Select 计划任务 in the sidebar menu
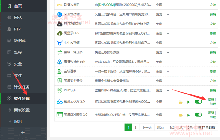Viewport: 220px width, 140px height. (22, 87)
